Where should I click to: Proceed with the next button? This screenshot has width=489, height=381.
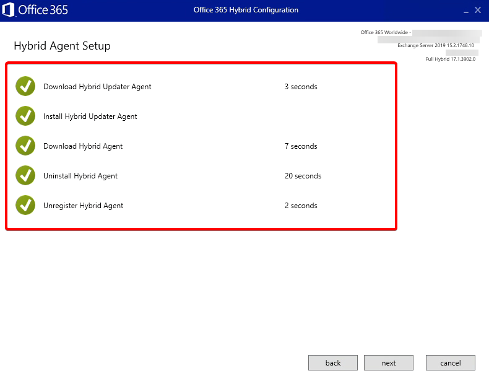[388, 363]
